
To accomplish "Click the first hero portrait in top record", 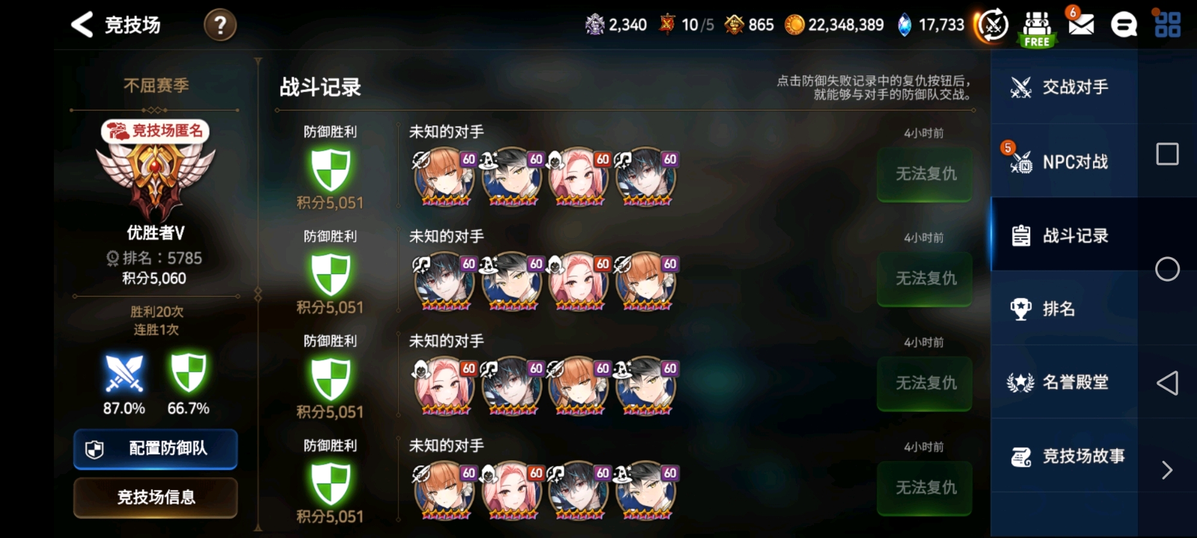I will pyautogui.click(x=445, y=178).
